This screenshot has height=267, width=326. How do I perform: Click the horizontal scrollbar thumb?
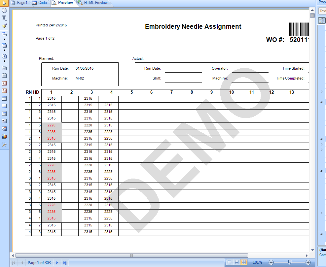(132, 255)
